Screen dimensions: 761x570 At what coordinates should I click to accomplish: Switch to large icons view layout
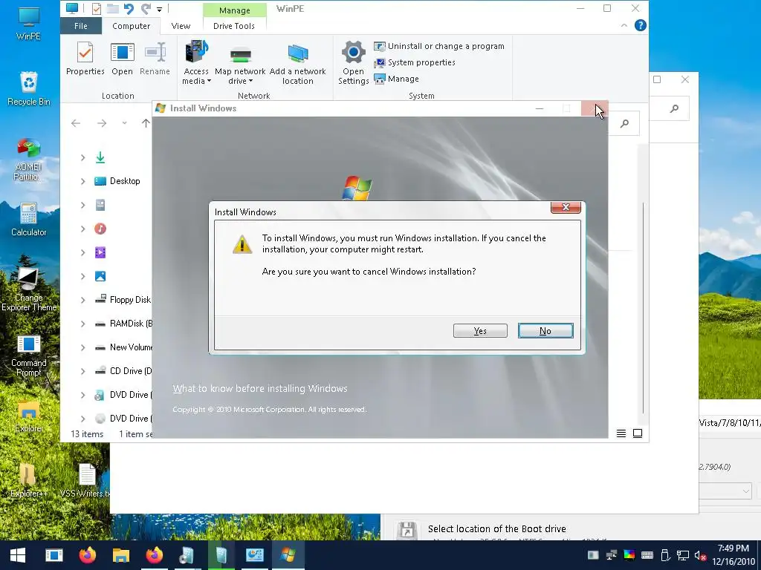[638, 433]
